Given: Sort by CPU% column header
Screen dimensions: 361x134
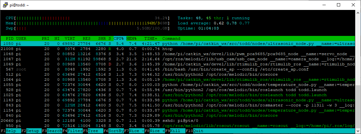Looking at the screenshot, I should pos(119,38).
